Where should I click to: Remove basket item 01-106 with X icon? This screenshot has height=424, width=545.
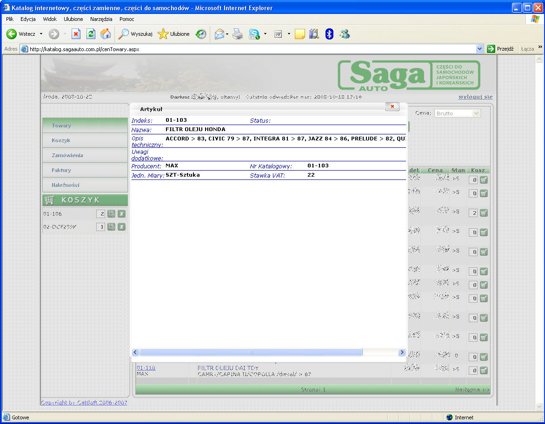(x=121, y=214)
